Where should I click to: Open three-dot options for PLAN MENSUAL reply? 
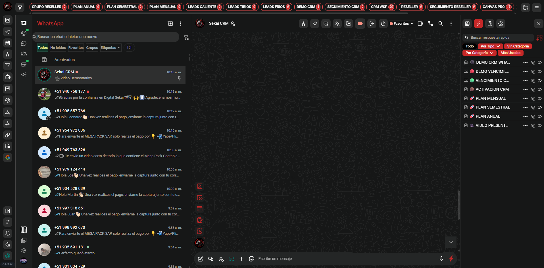[x=525, y=99]
